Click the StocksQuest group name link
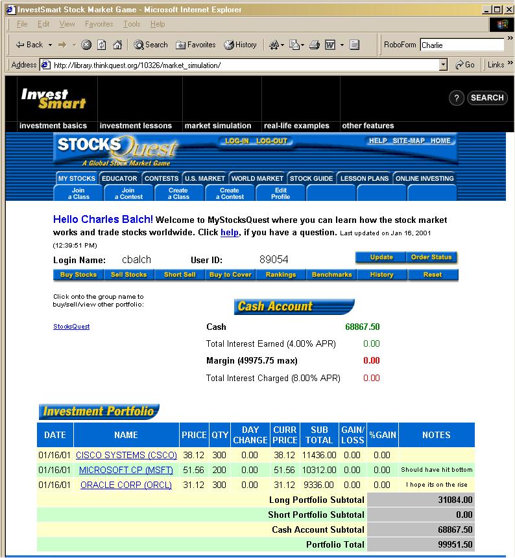515x558 pixels. coord(71,327)
